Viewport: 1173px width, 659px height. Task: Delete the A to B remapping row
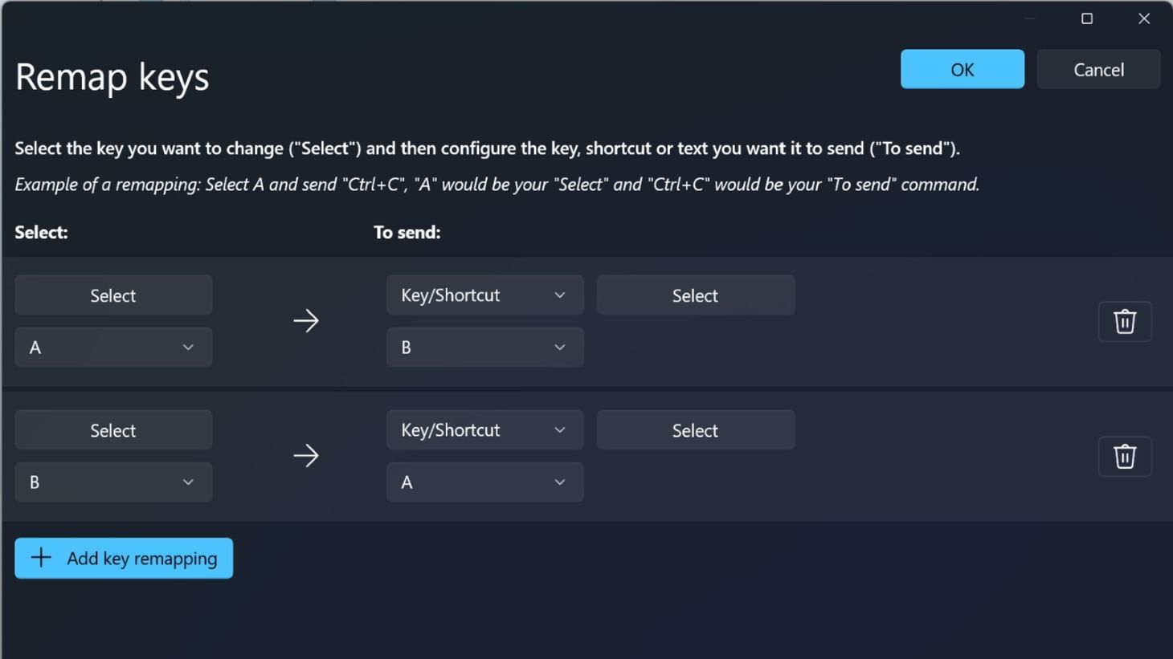click(1124, 321)
